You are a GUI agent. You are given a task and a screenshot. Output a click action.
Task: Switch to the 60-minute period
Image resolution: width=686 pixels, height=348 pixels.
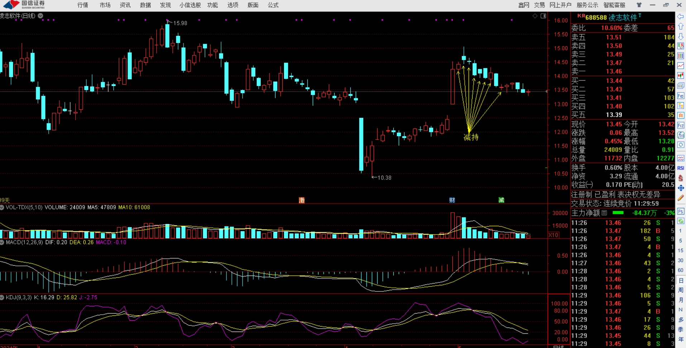tap(681, 270)
